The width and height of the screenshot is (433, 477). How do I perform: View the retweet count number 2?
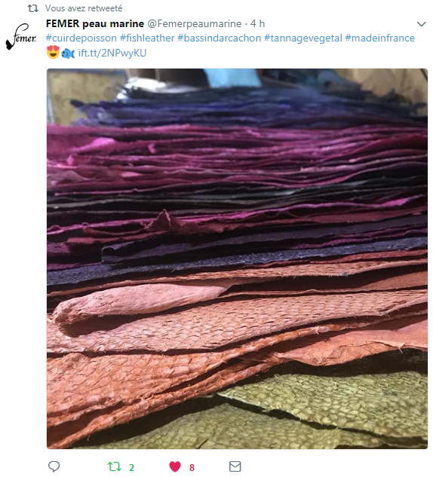(131, 467)
